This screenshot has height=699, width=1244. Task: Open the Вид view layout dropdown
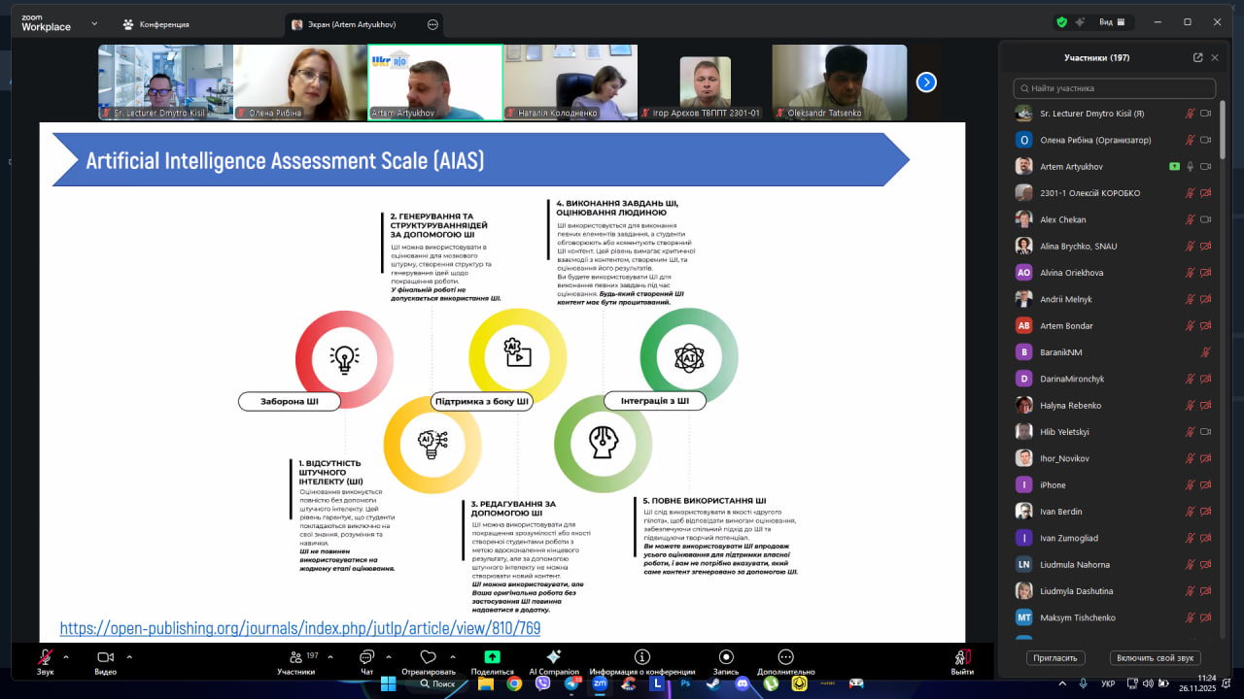(x=1111, y=22)
